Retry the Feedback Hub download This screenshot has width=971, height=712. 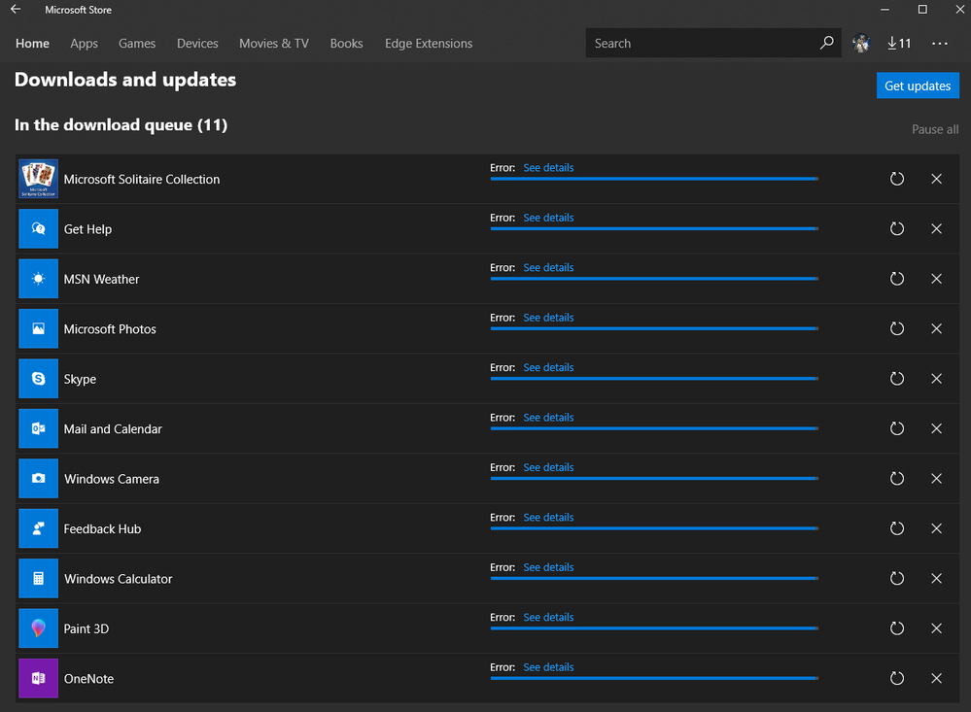(897, 528)
